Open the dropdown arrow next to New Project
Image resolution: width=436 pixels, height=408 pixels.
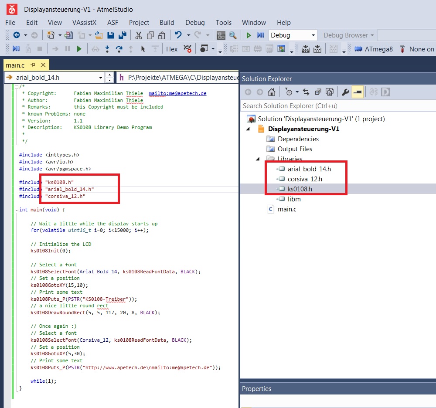point(60,35)
